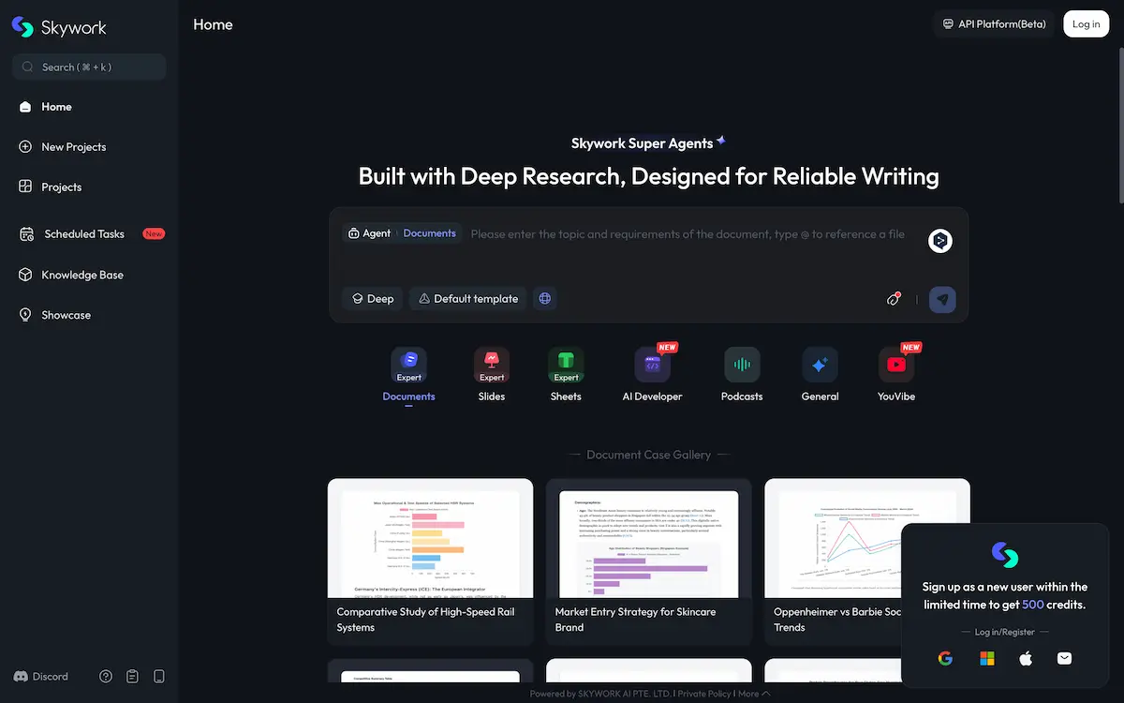This screenshot has width=1124, height=703.
Task: Click the Document Case Gallery heading
Action: point(648,455)
